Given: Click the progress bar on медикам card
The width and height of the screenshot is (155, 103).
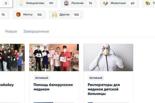Looking at the screenshot, I should point(54,102).
